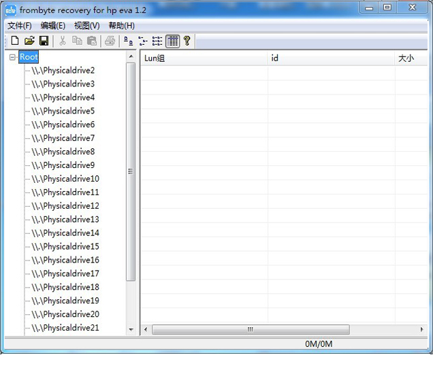Click the horizontal scrollbar right arrow
This screenshot has height=372, width=433.
422,330
